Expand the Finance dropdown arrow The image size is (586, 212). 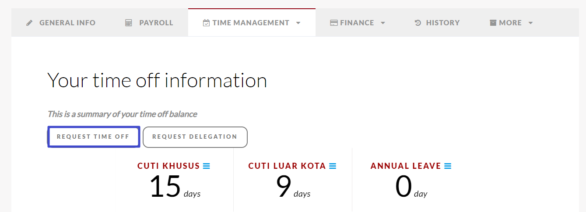(x=383, y=23)
